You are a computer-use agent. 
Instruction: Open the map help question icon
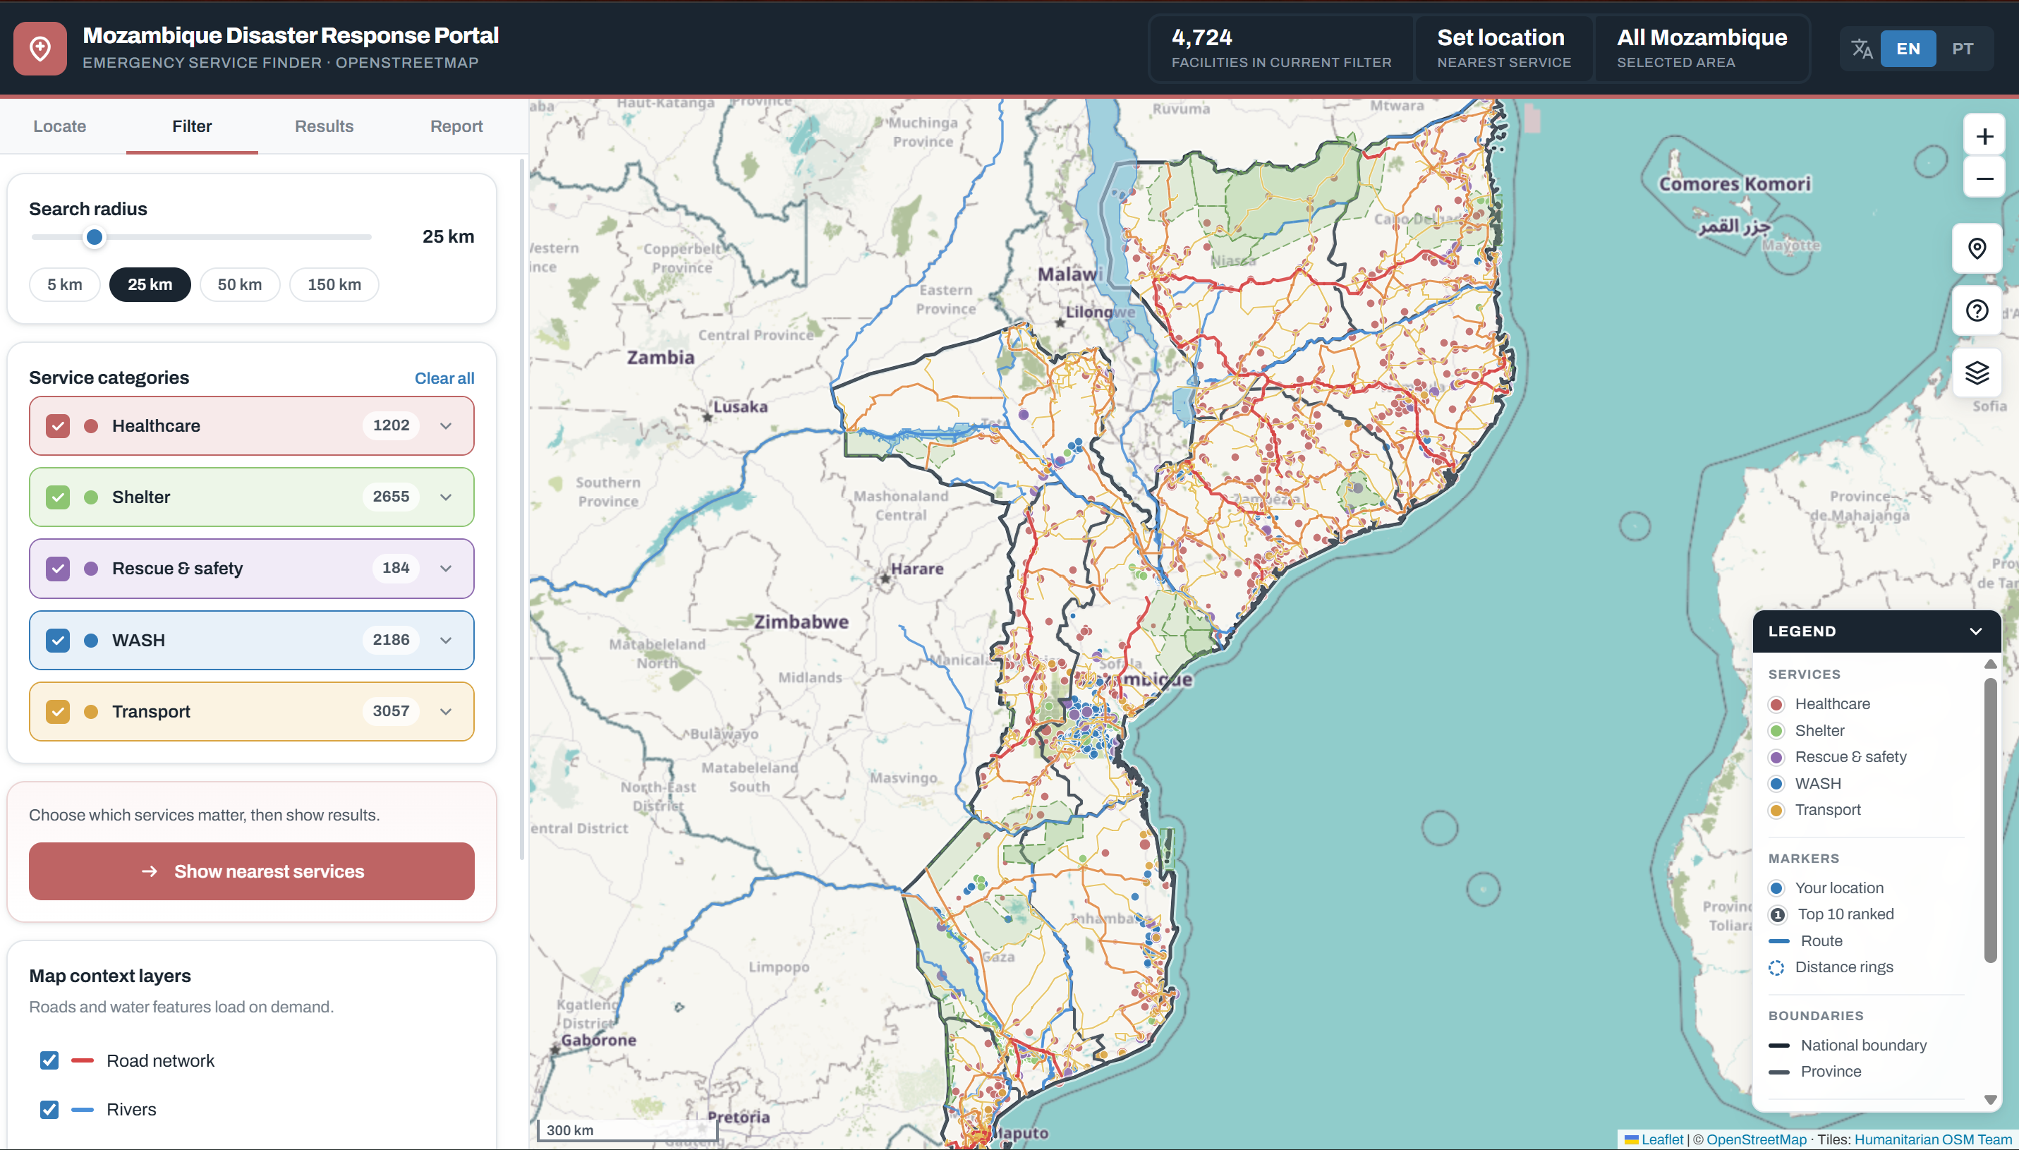(x=1977, y=310)
